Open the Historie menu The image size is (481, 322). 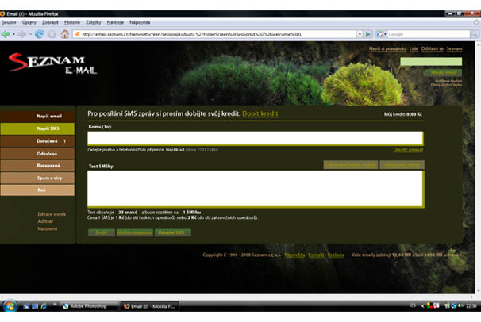click(71, 23)
